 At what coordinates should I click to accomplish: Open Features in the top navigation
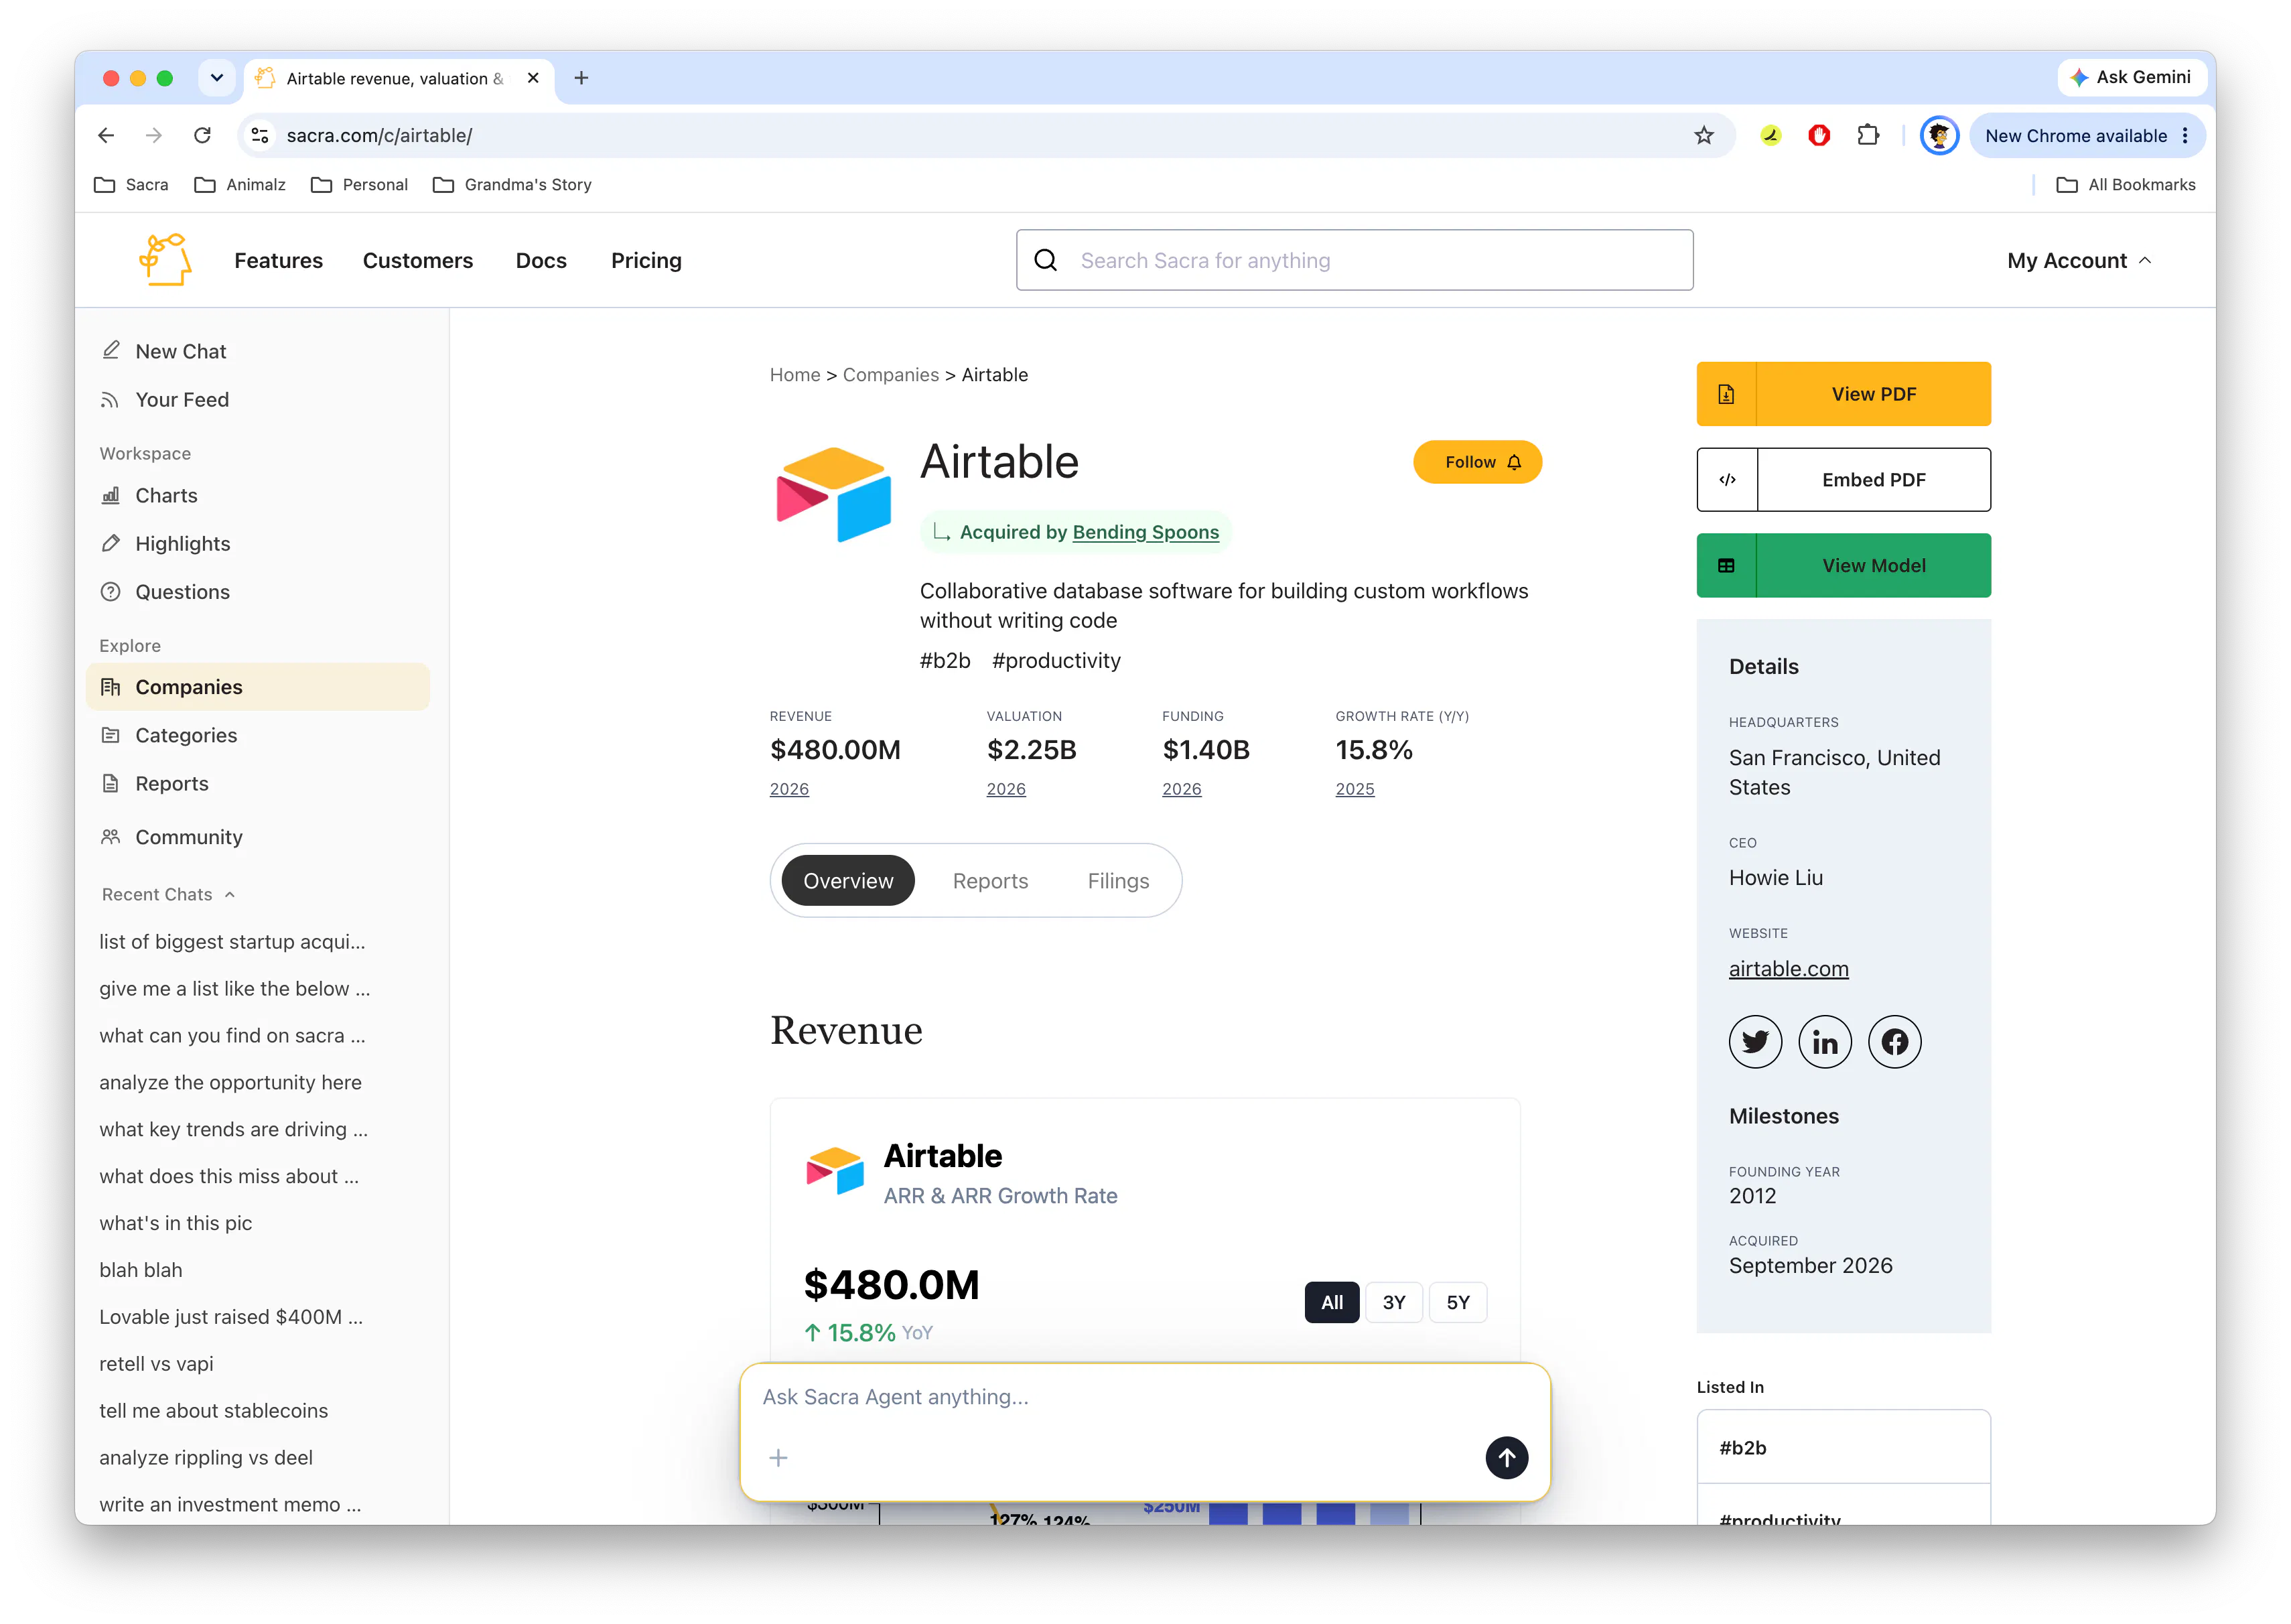tap(278, 260)
